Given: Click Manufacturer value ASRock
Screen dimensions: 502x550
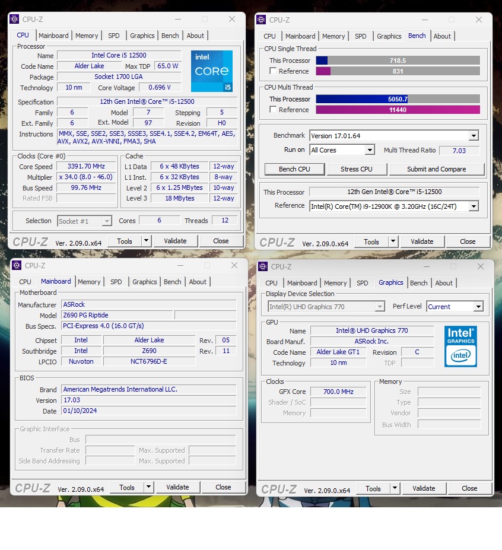Looking at the screenshot, I should [x=149, y=304].
